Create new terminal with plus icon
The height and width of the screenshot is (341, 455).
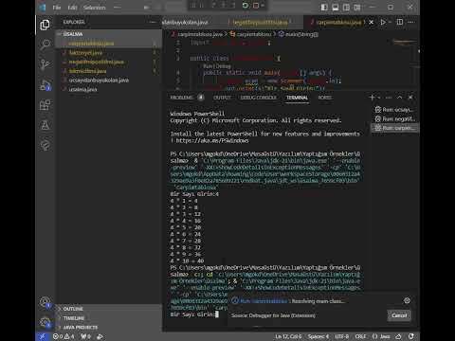click(372, 98)
